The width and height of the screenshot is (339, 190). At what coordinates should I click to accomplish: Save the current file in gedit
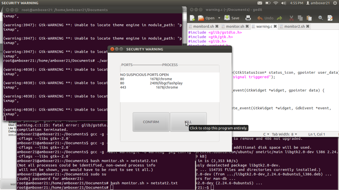pos(232,18)
